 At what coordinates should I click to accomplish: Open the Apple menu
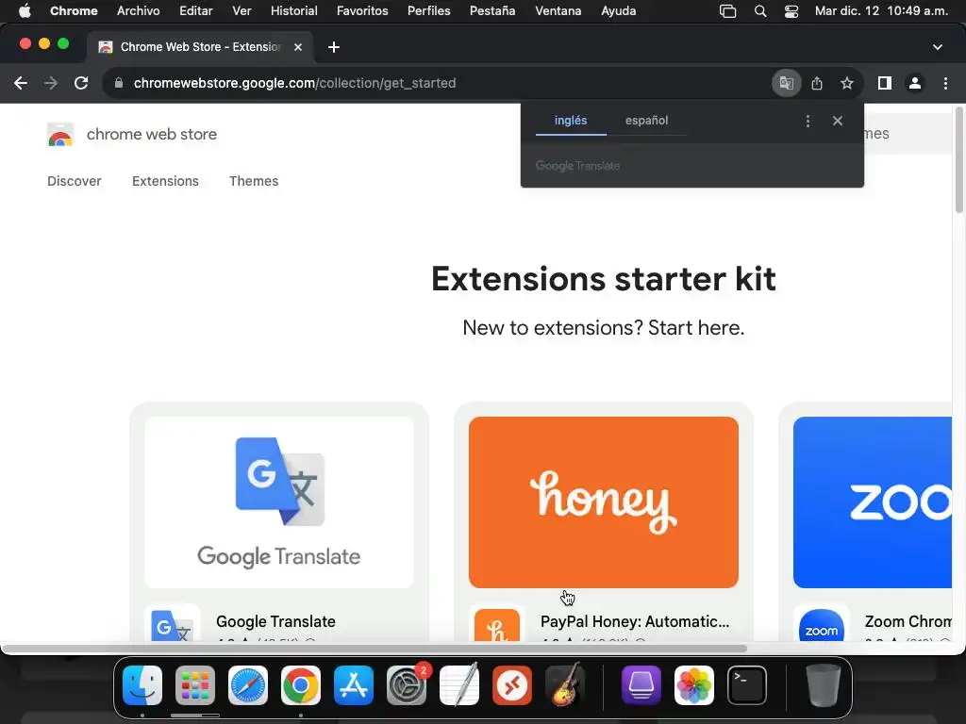(25, 11)
